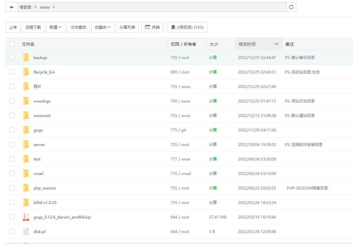Check the test row checkbox
The height and width of the screenshot is (252, 353).
(x=12, y=159)
